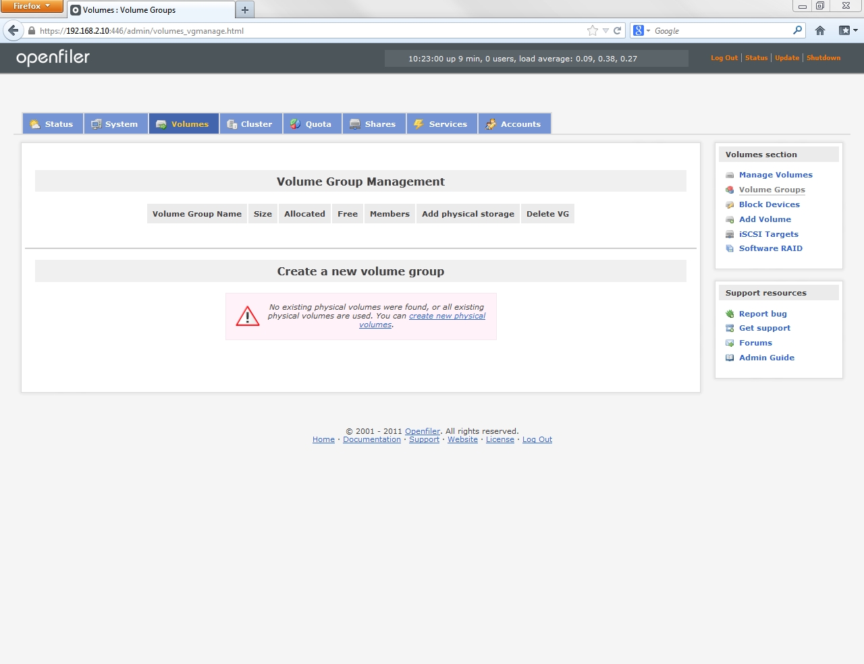Screen dimensions: 864x664
Task: Open the Services tab
Action: (441, 124)
